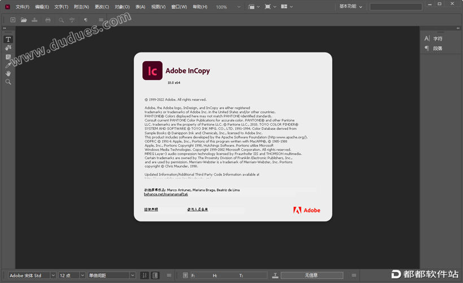Click the Open folder icon
Viewport: 463px width, 283px height.
point(24,20)
